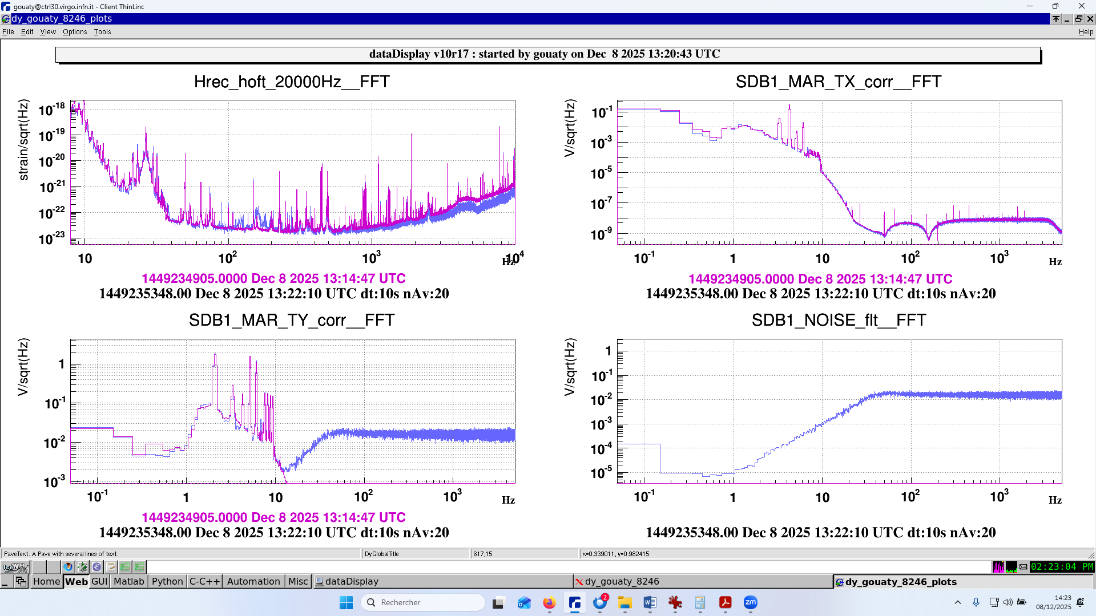Open the Tools menu
Screen dimensions: 1096x616
point(102,32)
